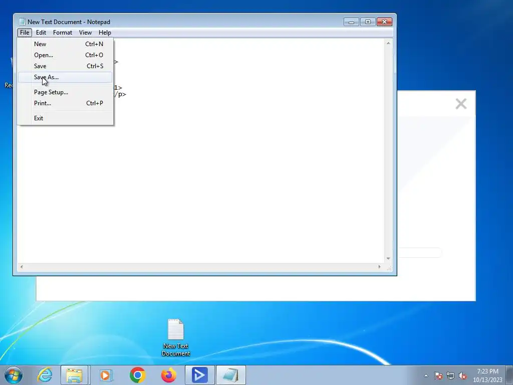Launch Firefox from taskbar

(x=168, y=375)
